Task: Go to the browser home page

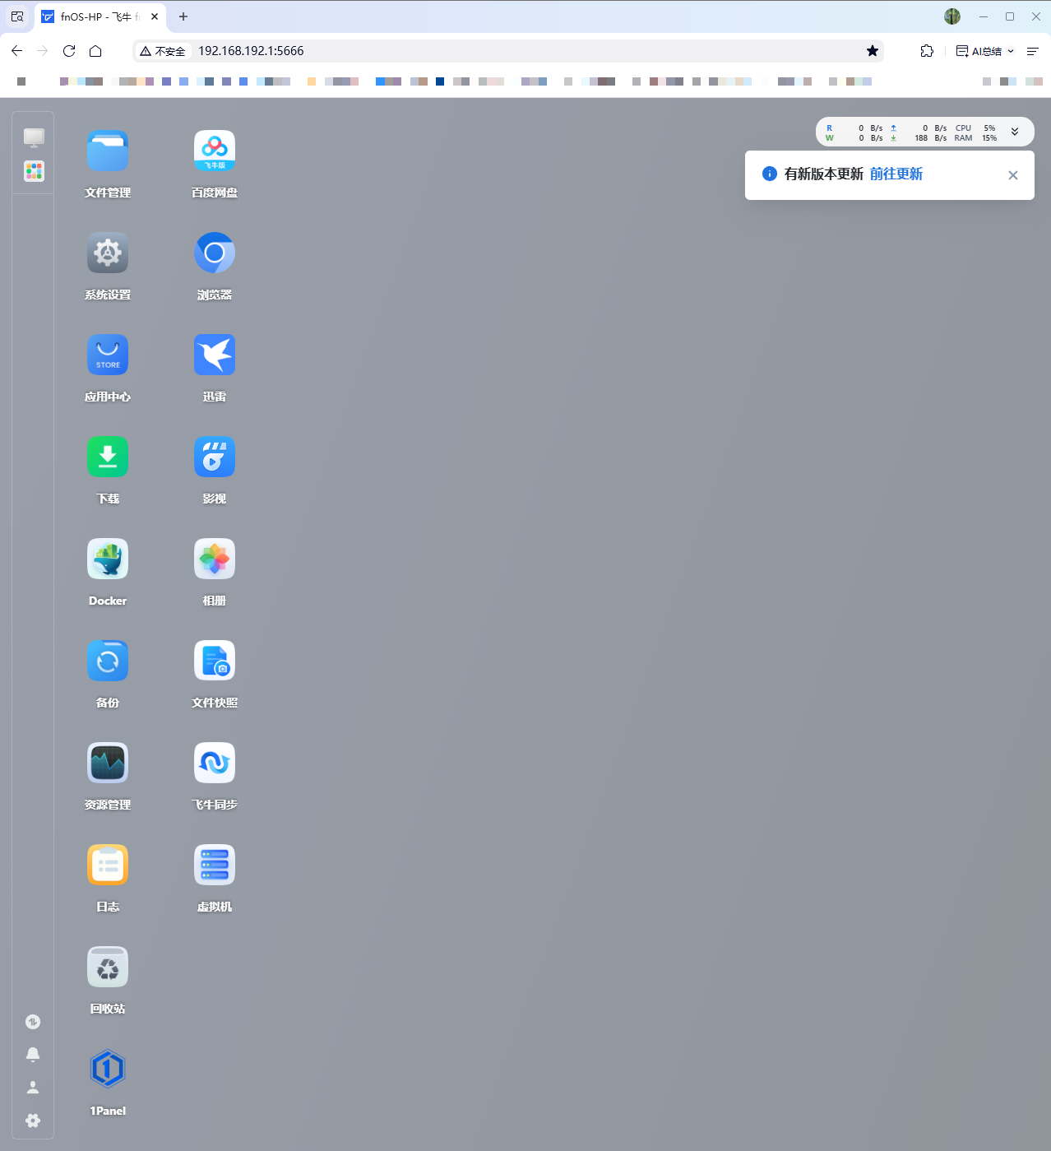Action: [95, 51]
